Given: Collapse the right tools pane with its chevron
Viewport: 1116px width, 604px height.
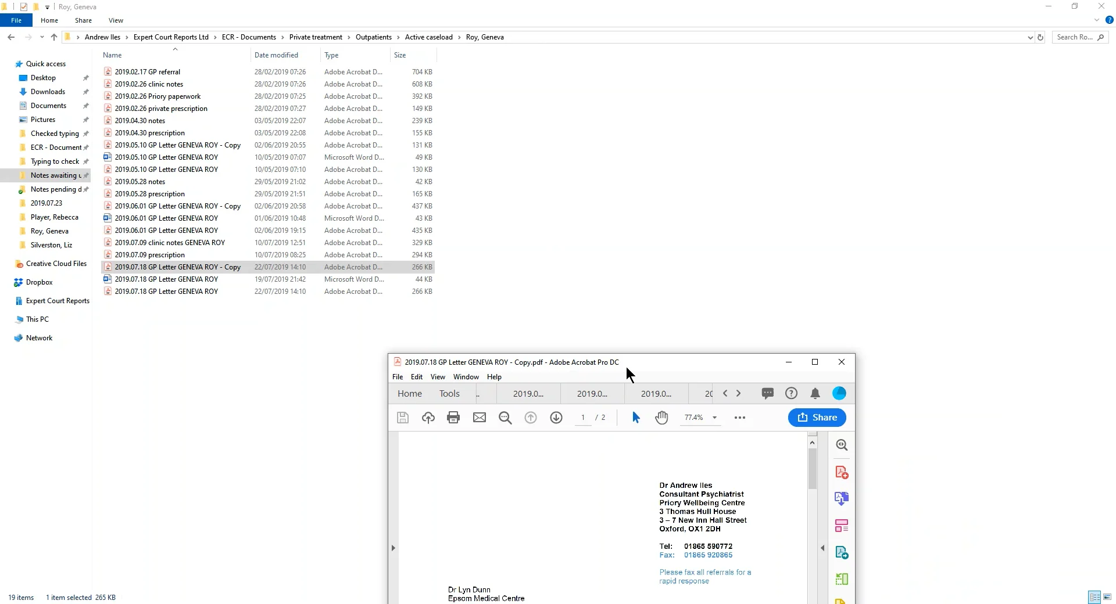Looking at the screenshot, I should point(822,548).
